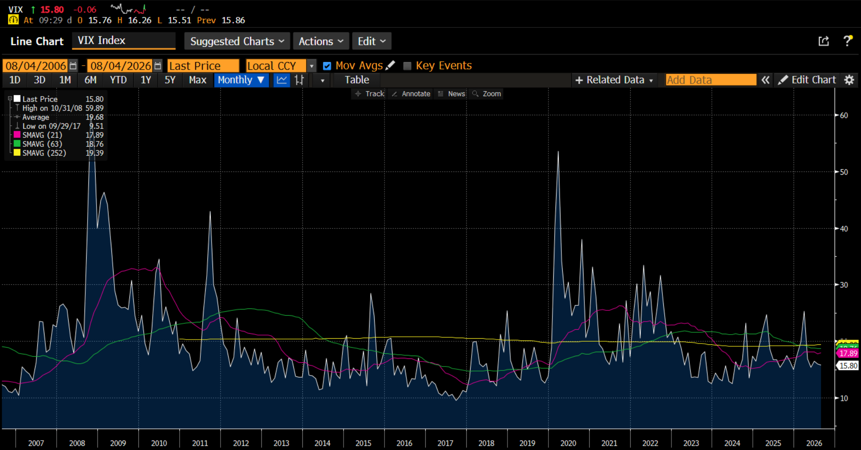Click the 2020 year label on the time axis
Viewport: 861px width, 450px height.
[568, 443]
